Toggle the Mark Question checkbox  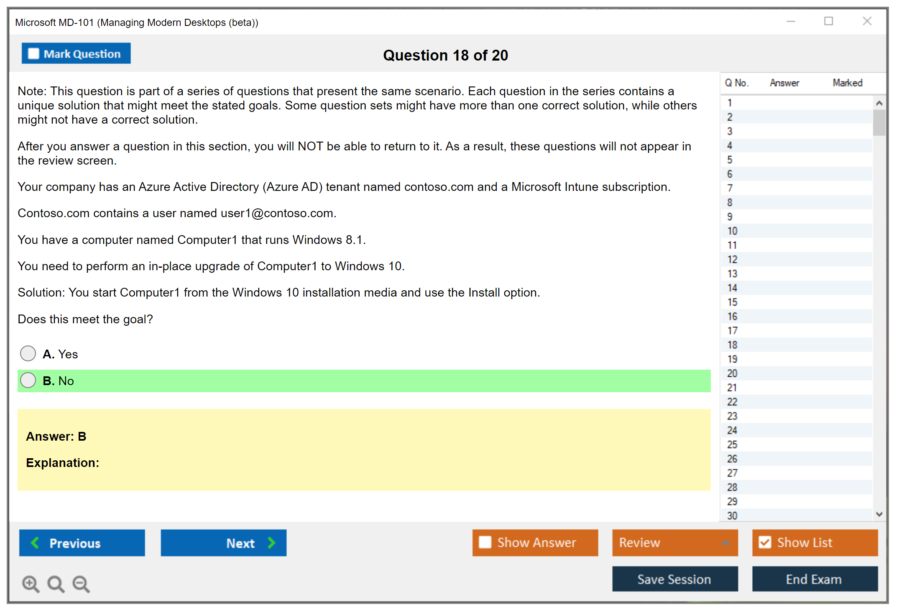33,53
